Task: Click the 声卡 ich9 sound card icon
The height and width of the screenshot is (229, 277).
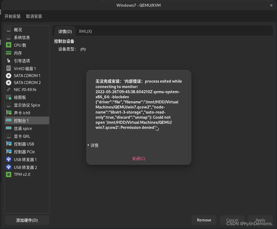Action: point(9,112)
